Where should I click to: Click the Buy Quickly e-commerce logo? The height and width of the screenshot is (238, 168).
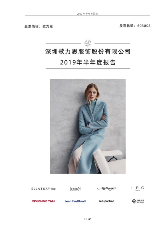click(138, 201)
